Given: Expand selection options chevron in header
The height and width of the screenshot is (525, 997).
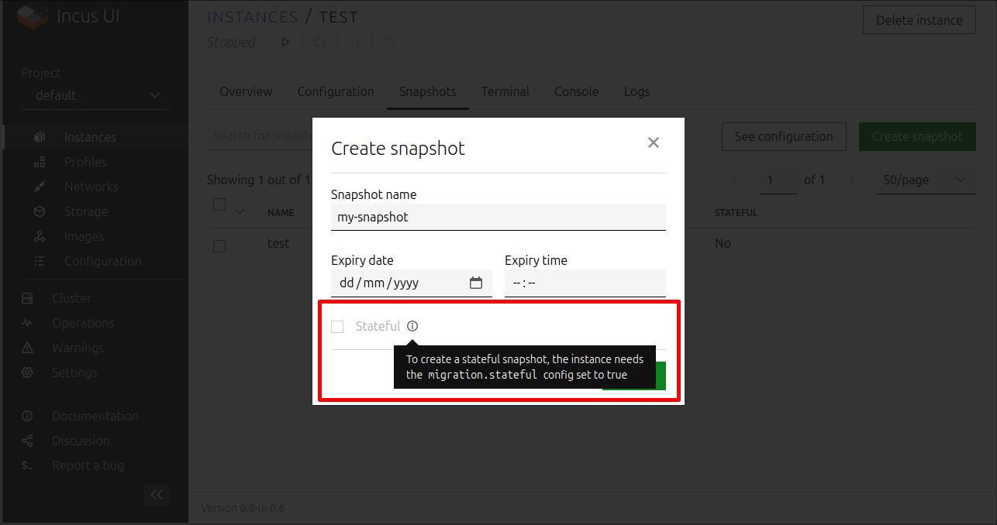Looking at the screenshot, I should coord(240,211).
